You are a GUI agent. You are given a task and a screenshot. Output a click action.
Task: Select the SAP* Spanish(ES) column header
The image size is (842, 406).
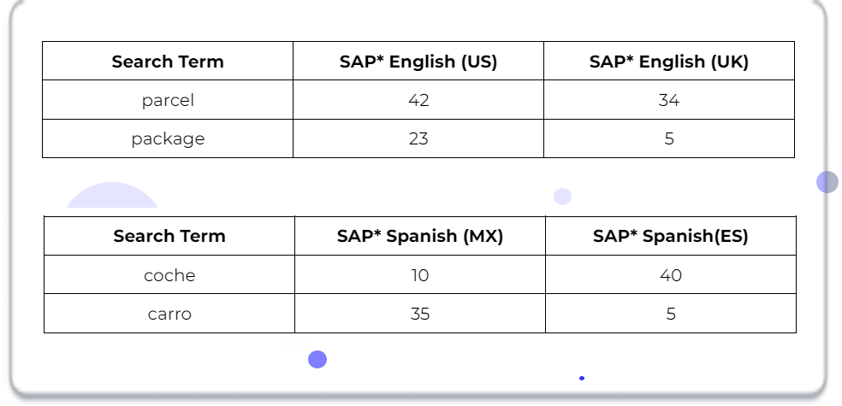tap(671, 236)
